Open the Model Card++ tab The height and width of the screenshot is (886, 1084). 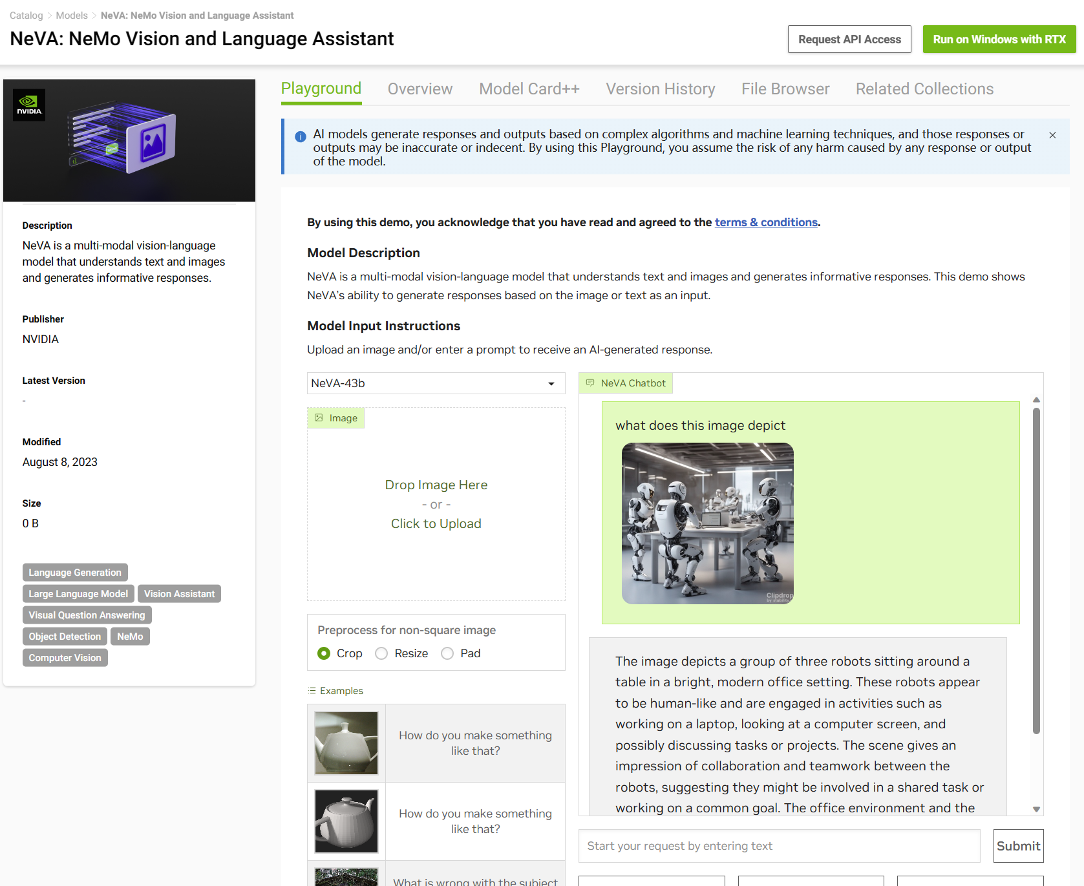pos(529,89)
